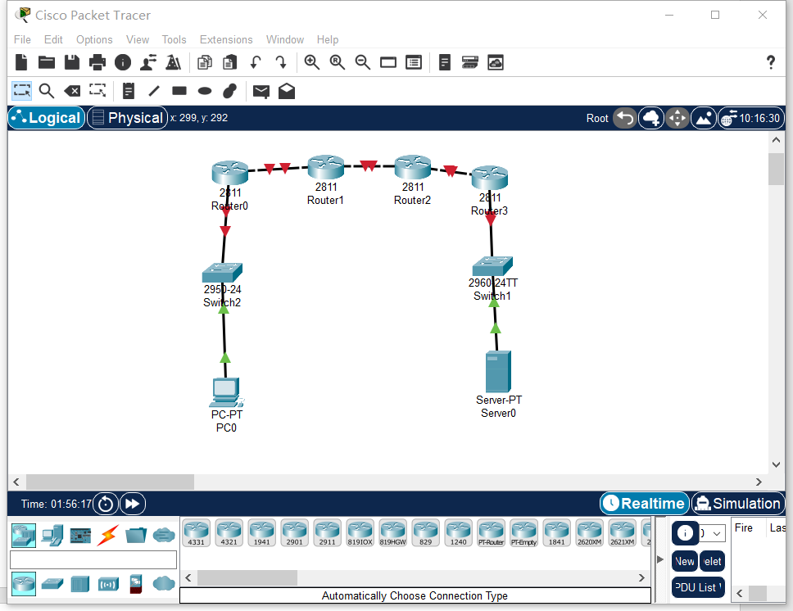Add a Simple PDU envelope

tap(261, 91)
